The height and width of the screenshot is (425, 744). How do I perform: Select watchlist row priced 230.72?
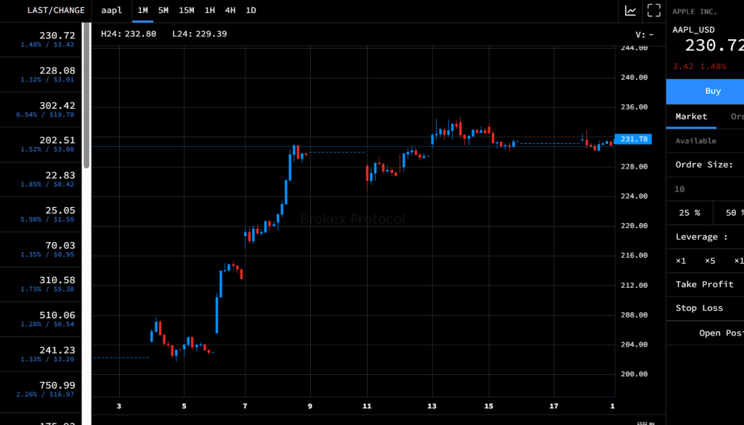point(41,40)
